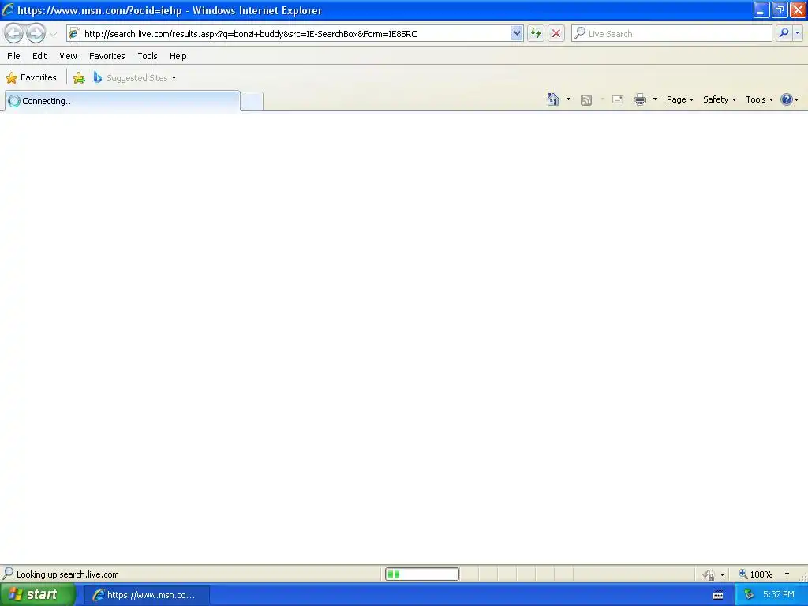Open the Tools menu in menu bar
The width and height of the screenshot is (808, 606).
click(148, 56)
